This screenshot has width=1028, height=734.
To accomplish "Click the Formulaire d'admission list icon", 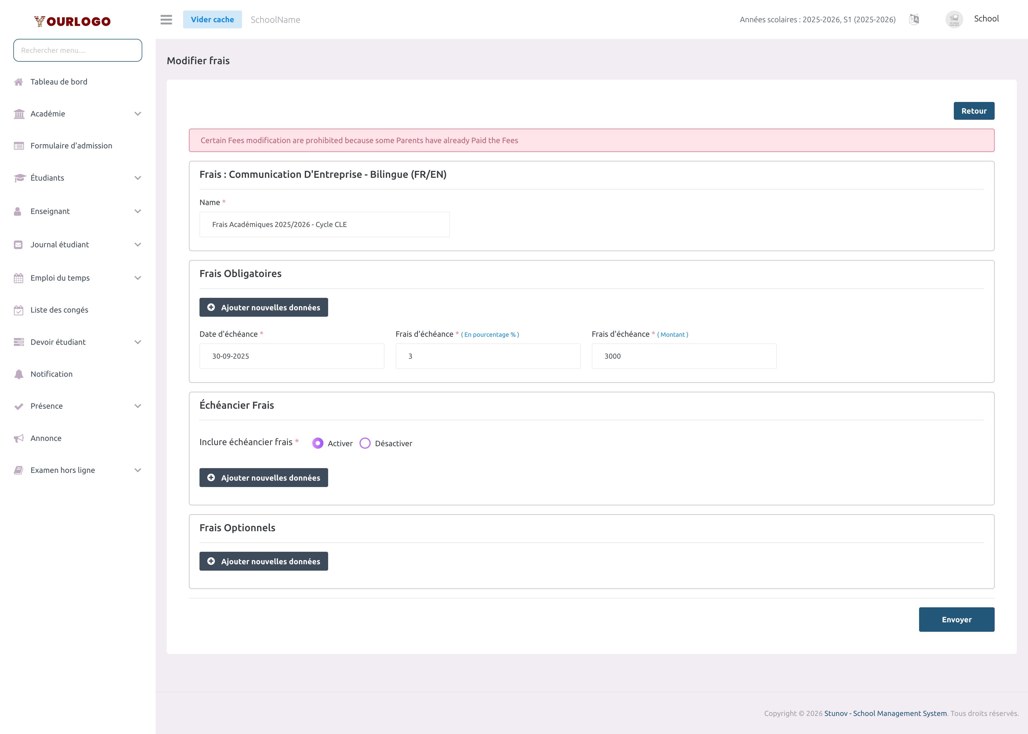I will [19, 146].
